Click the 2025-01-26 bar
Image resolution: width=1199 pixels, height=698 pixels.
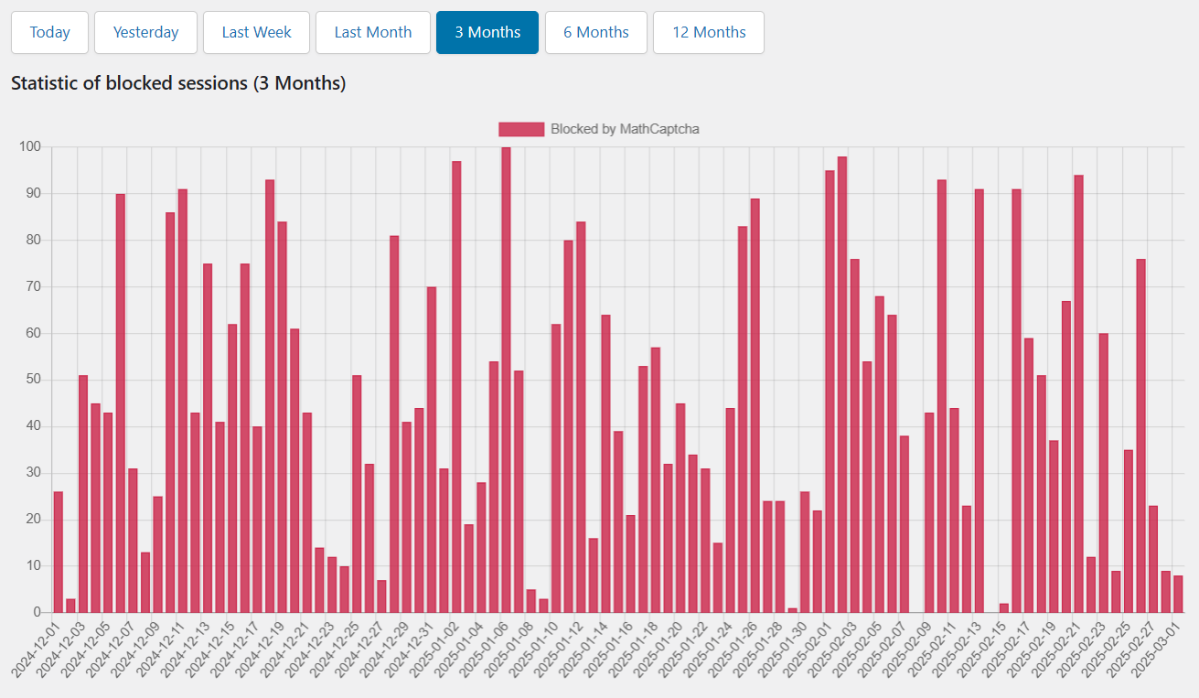click(755, 405)
